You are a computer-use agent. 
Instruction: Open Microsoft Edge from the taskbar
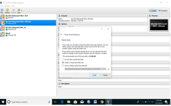[x=62, y=102]
